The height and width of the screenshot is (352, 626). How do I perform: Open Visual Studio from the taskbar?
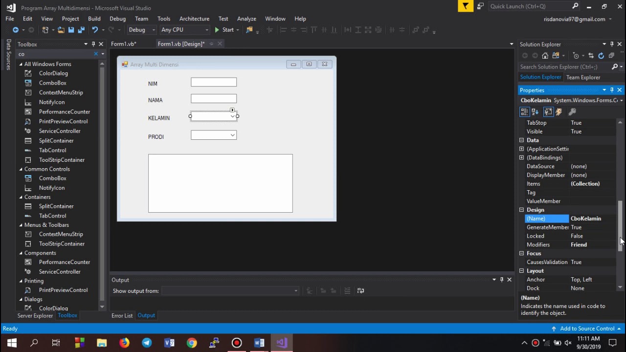click(282, 343)
